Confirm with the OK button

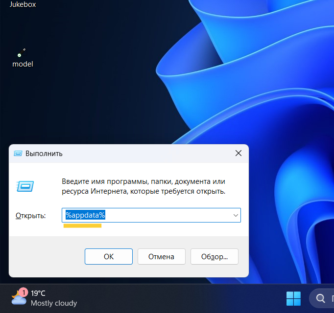tap(109, 257)
